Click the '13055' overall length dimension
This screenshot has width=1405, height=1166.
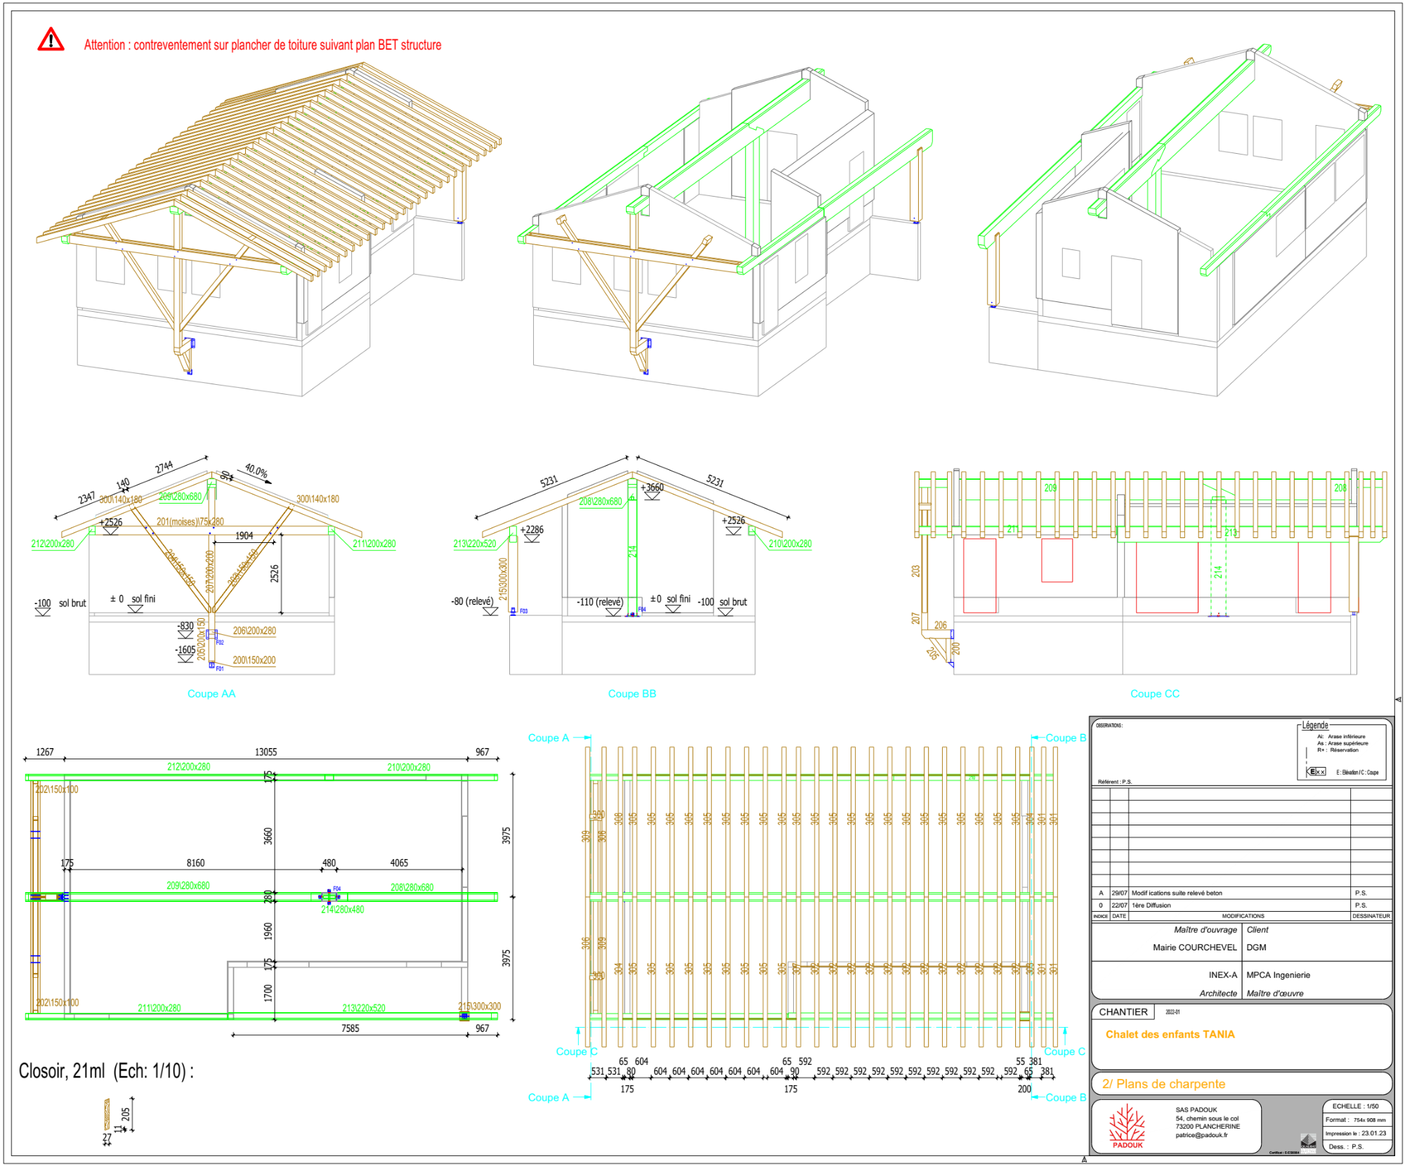tap(266, 752)
